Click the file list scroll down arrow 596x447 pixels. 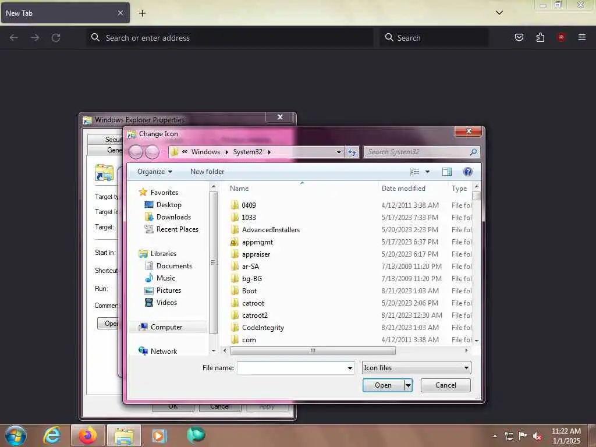click(476, 340)
